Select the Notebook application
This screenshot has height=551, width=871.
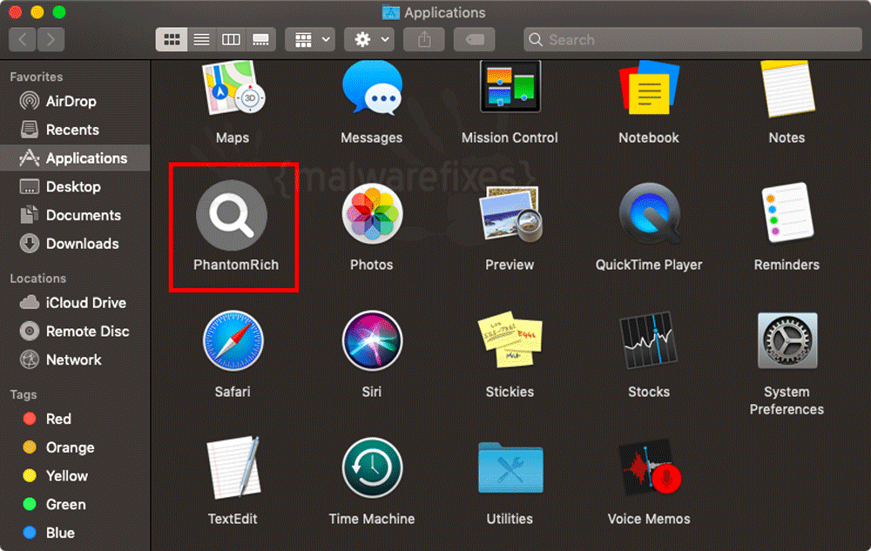coord(649,88)
